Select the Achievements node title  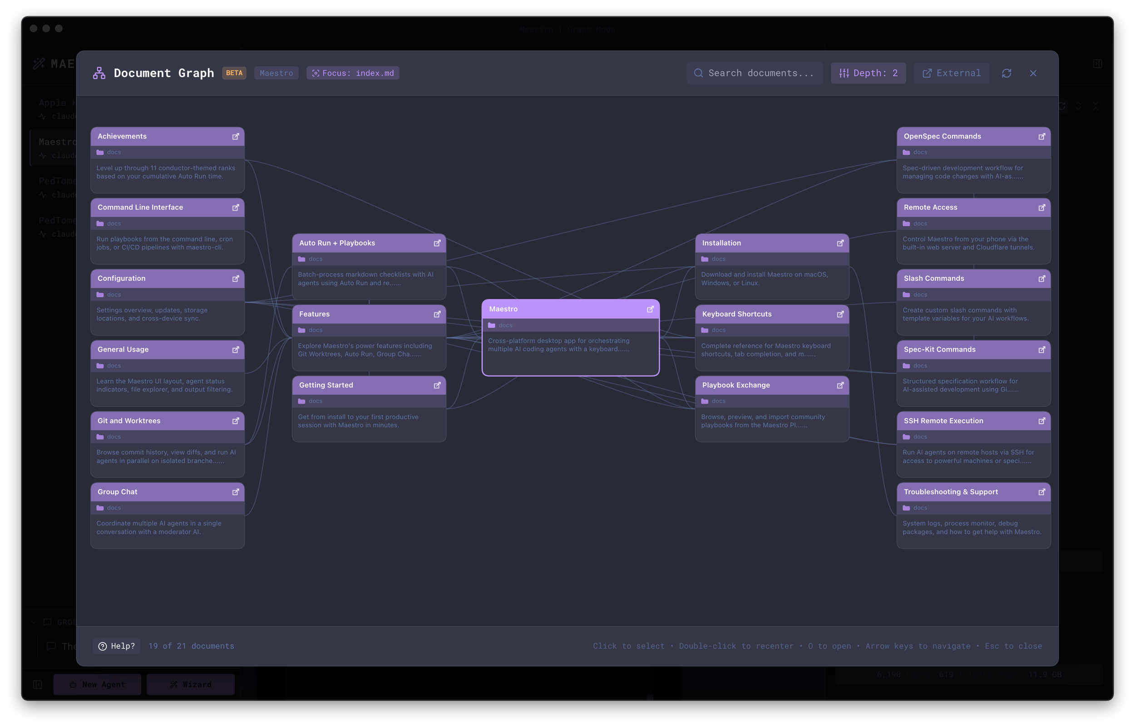pyautogui.click(x=122, y=137)
